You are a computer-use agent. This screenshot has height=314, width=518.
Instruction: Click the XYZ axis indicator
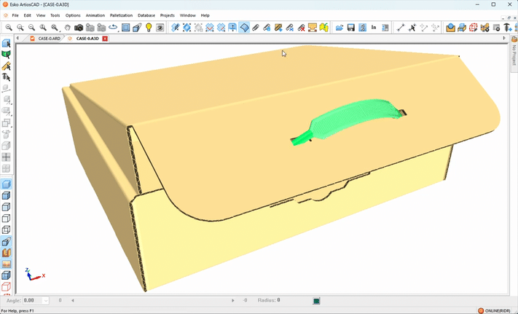click(35, 274)
